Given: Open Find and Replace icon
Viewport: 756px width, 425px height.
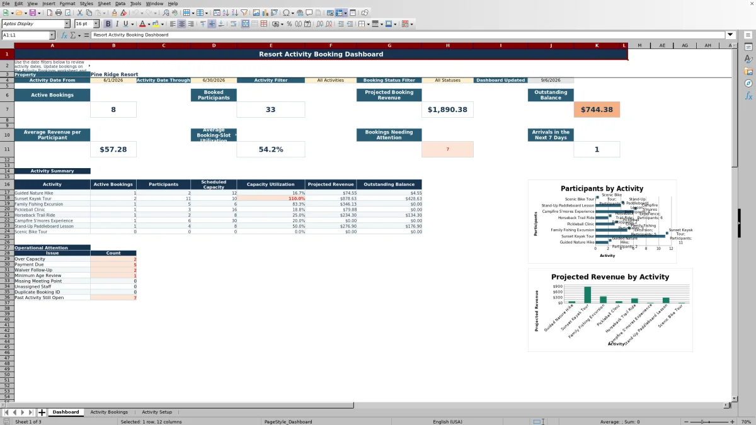Looking at the screenshot, I should 166,13.
